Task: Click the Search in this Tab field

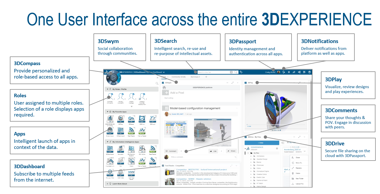Action: pyautogui.click(x=215, y=72)
